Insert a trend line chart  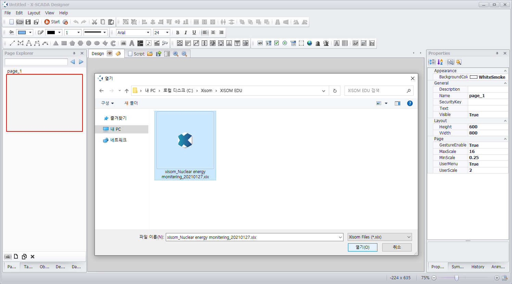click(355, 43)
